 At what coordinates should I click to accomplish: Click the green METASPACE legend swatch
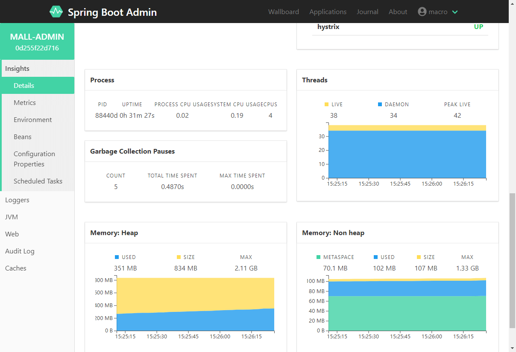[318, 257]
